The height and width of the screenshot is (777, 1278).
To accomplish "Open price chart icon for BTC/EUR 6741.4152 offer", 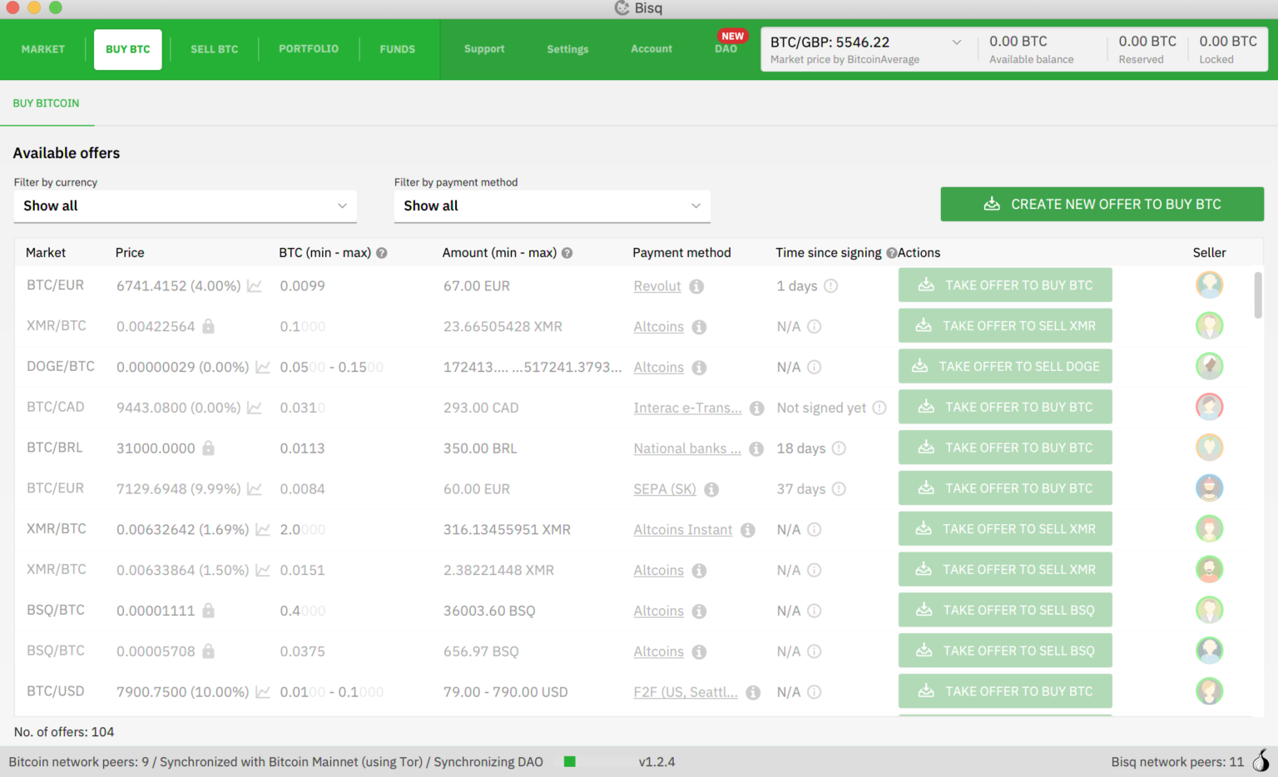I will pyautogui.click(x=255, y=286).
